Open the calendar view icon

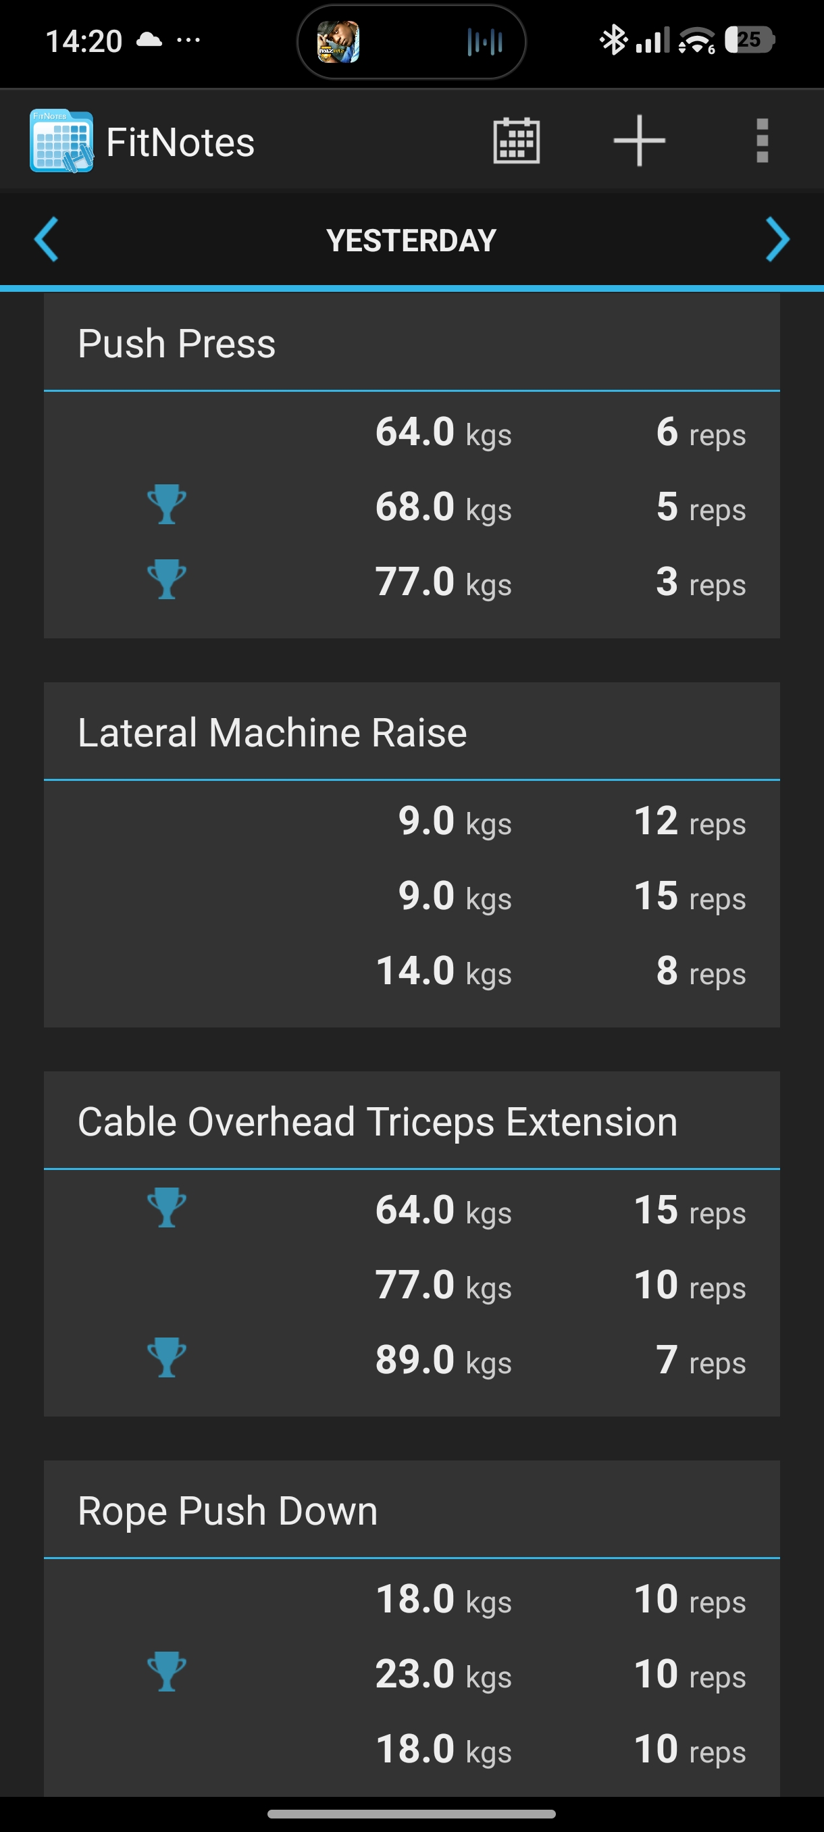pos(516,141)
